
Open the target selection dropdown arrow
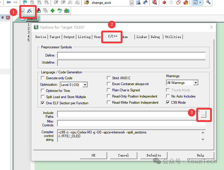click(22, 11)
